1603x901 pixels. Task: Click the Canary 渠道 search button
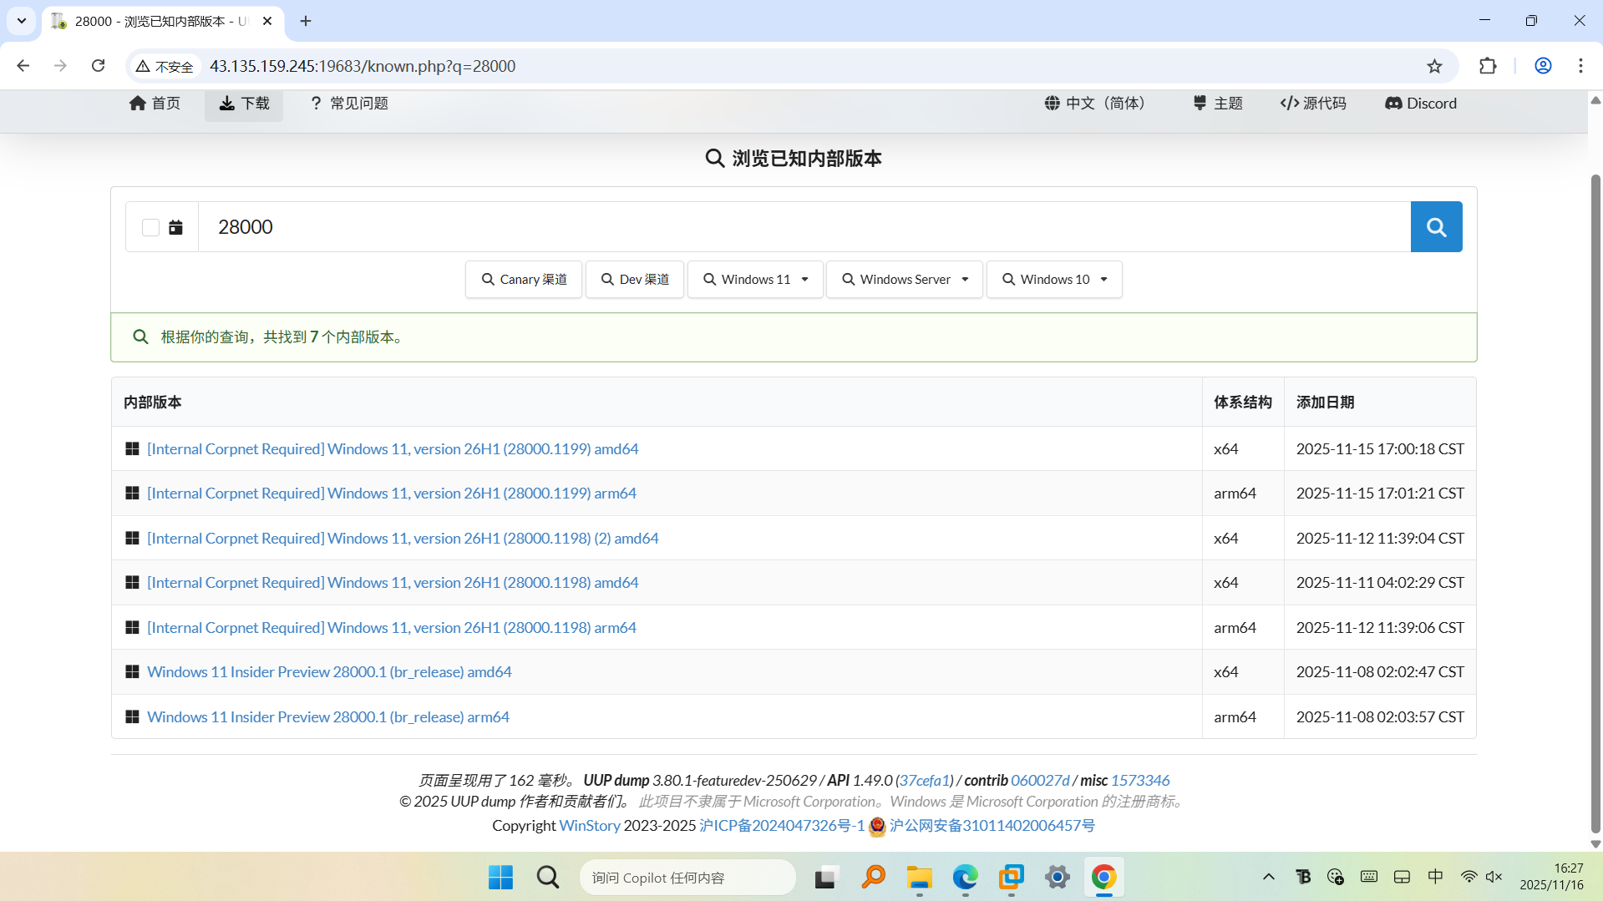pyautogui.click(x=524, y=279)
